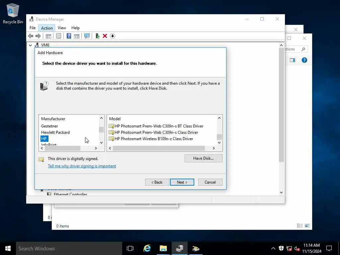Viewport: 340px width, 255px height.
Task: Click the Have Disk... button
Action: click(x=204, y=158)
